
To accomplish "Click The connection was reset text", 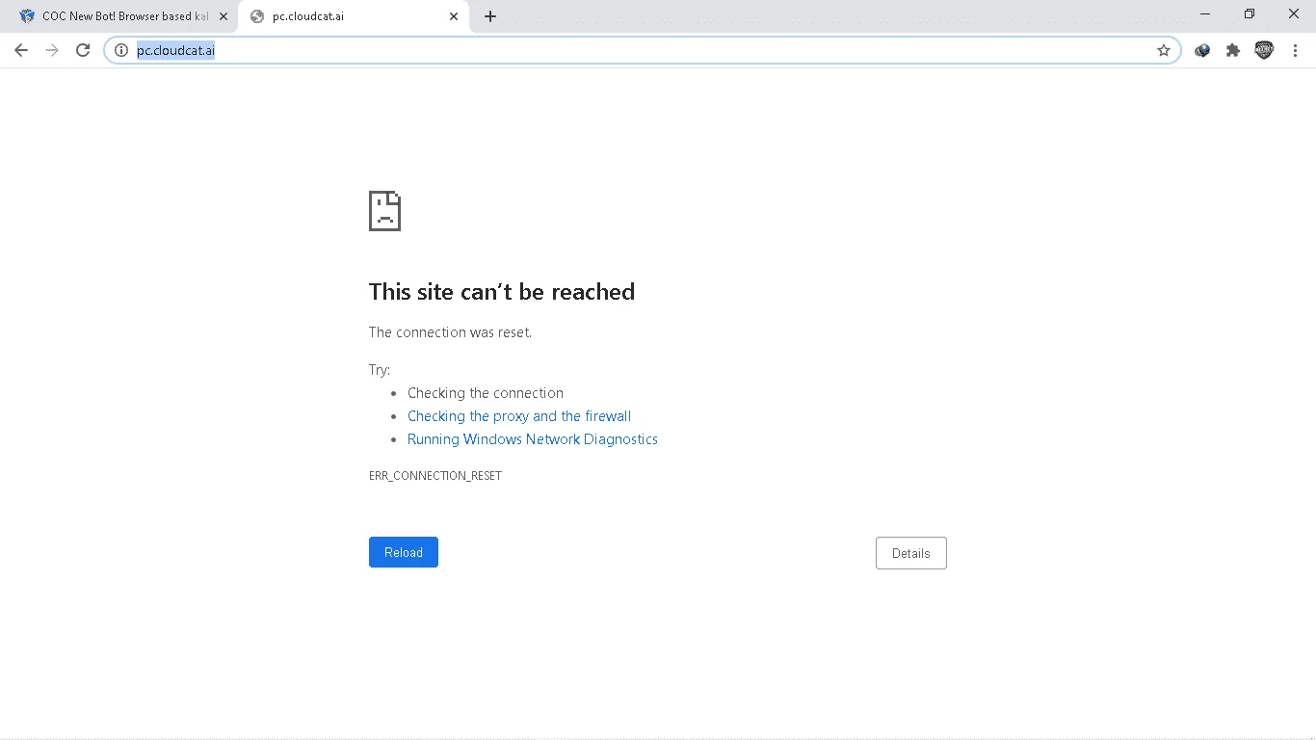I will click(x=450, y=332).
